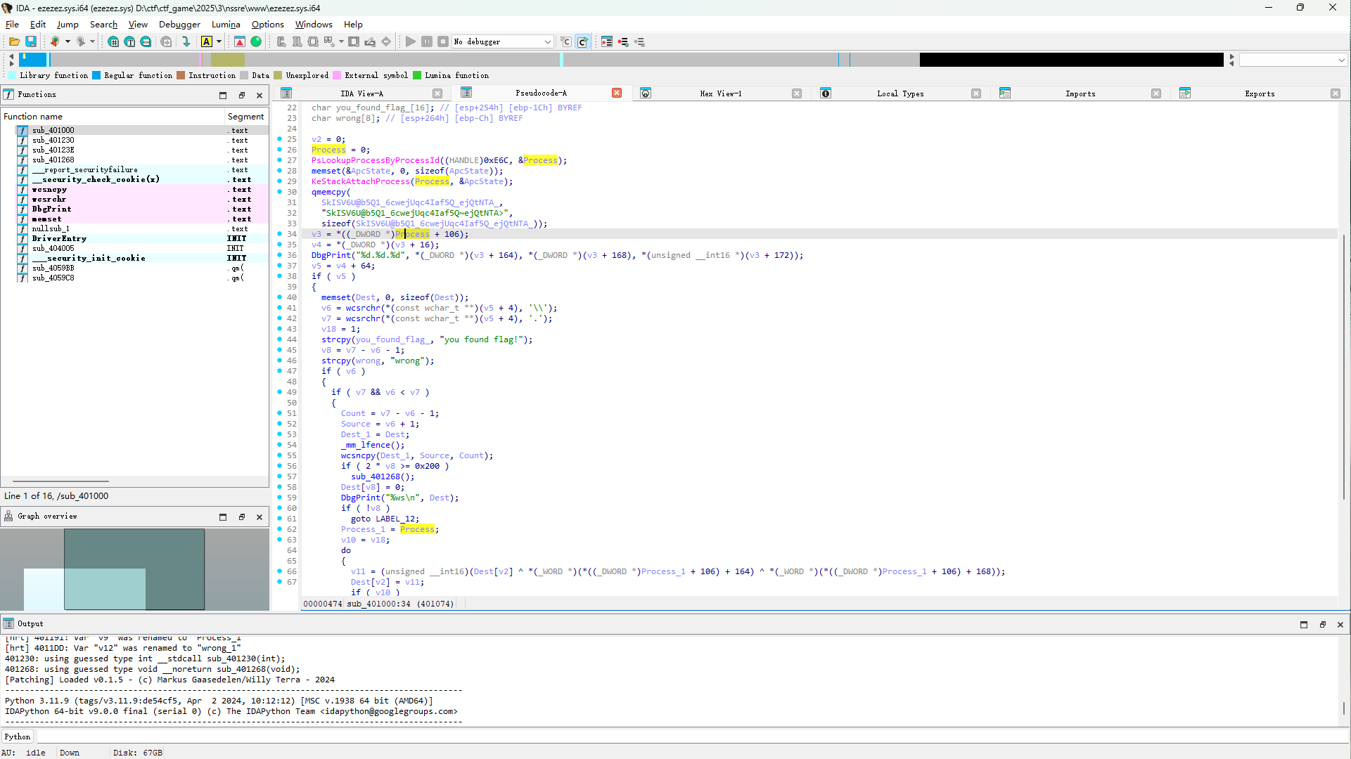Screen dimensions: 1351x759
Task: Click the Pseudocode-A tab icon
Action: 466,93
